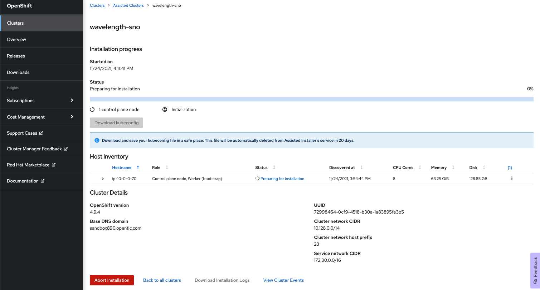Click the external link icon beside Documentation
The width and height of the screenshot is (540, 290).
point(43,181)
